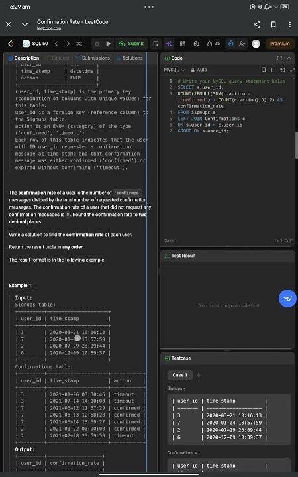298x477 pixels.
Task: Toggle fullscreen on the Code panel
Action: click(x=279, y=58)
